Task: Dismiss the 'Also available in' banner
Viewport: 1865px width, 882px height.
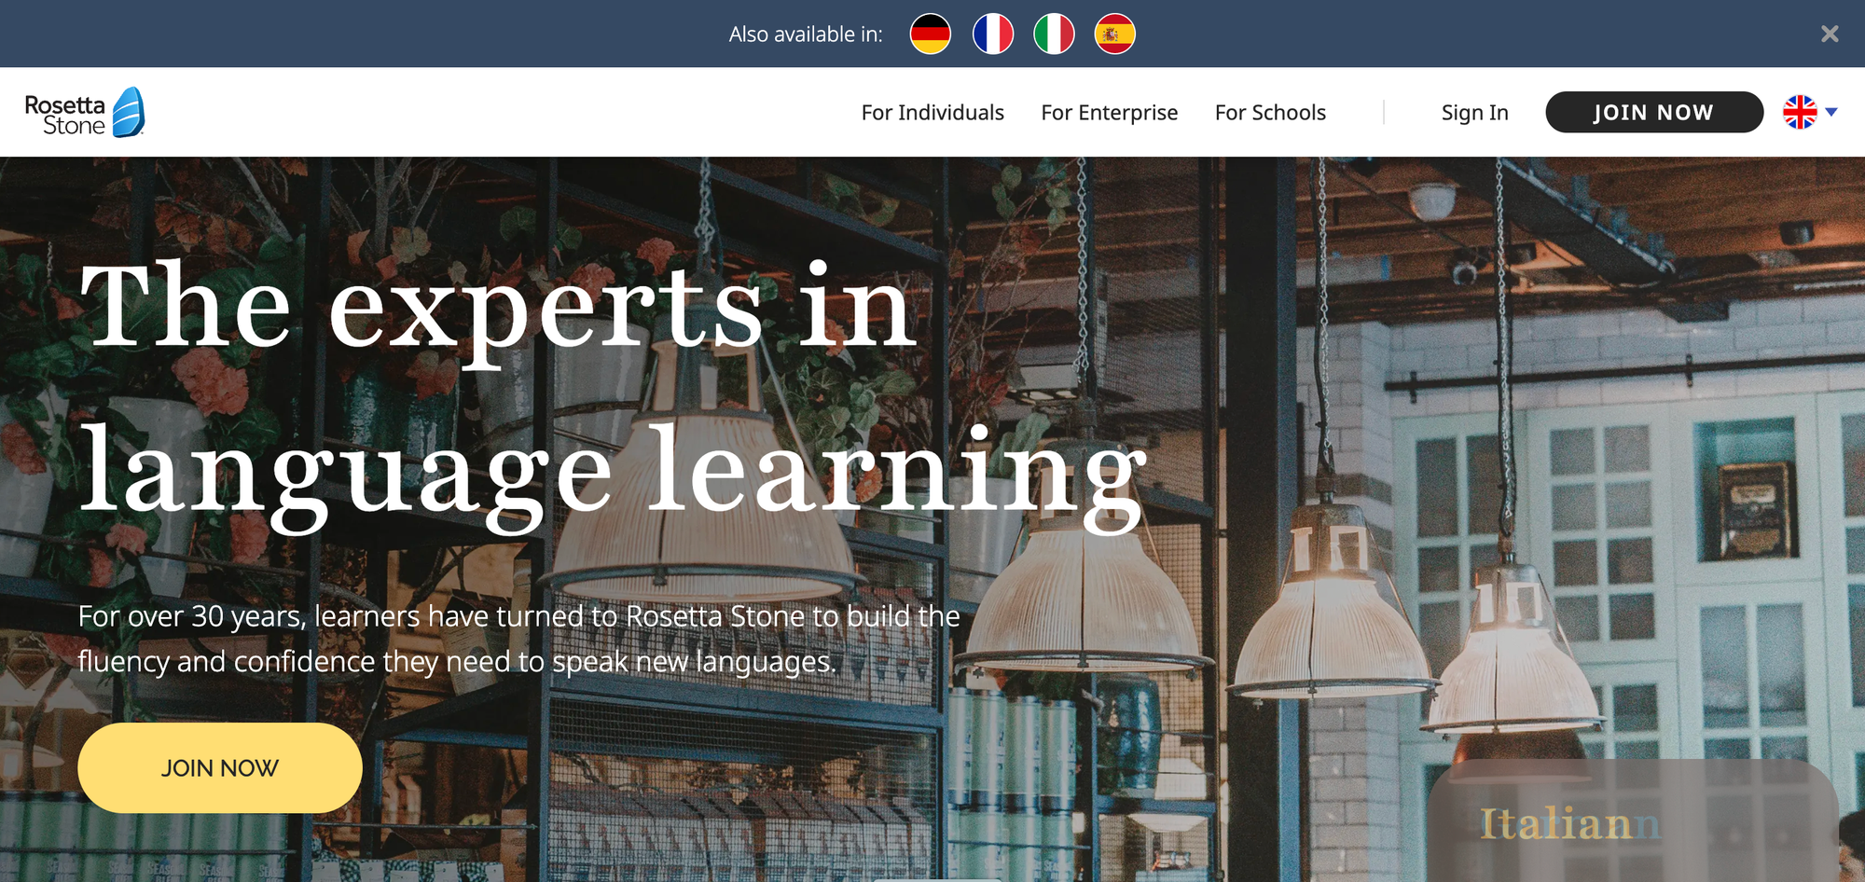Action: click(x=1830, y=34)
